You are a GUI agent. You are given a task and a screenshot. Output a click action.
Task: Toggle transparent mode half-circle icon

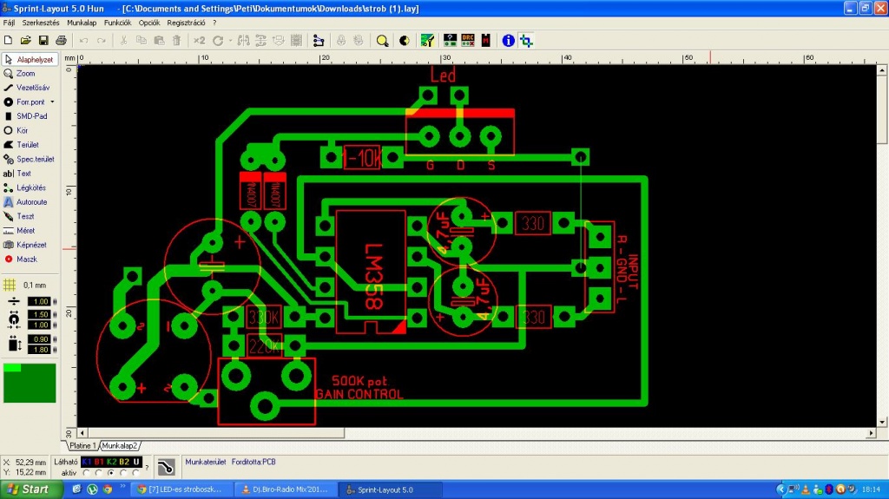pos(405,40)
